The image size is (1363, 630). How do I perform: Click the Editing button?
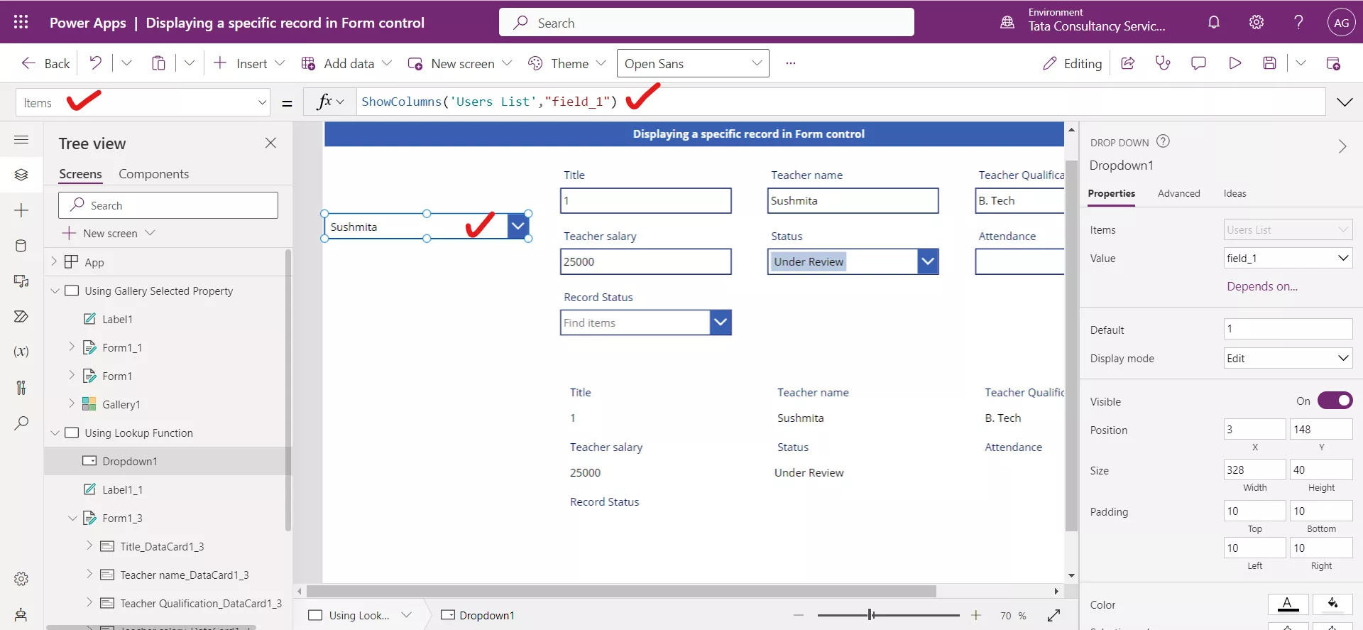(x=1072, y=63)
